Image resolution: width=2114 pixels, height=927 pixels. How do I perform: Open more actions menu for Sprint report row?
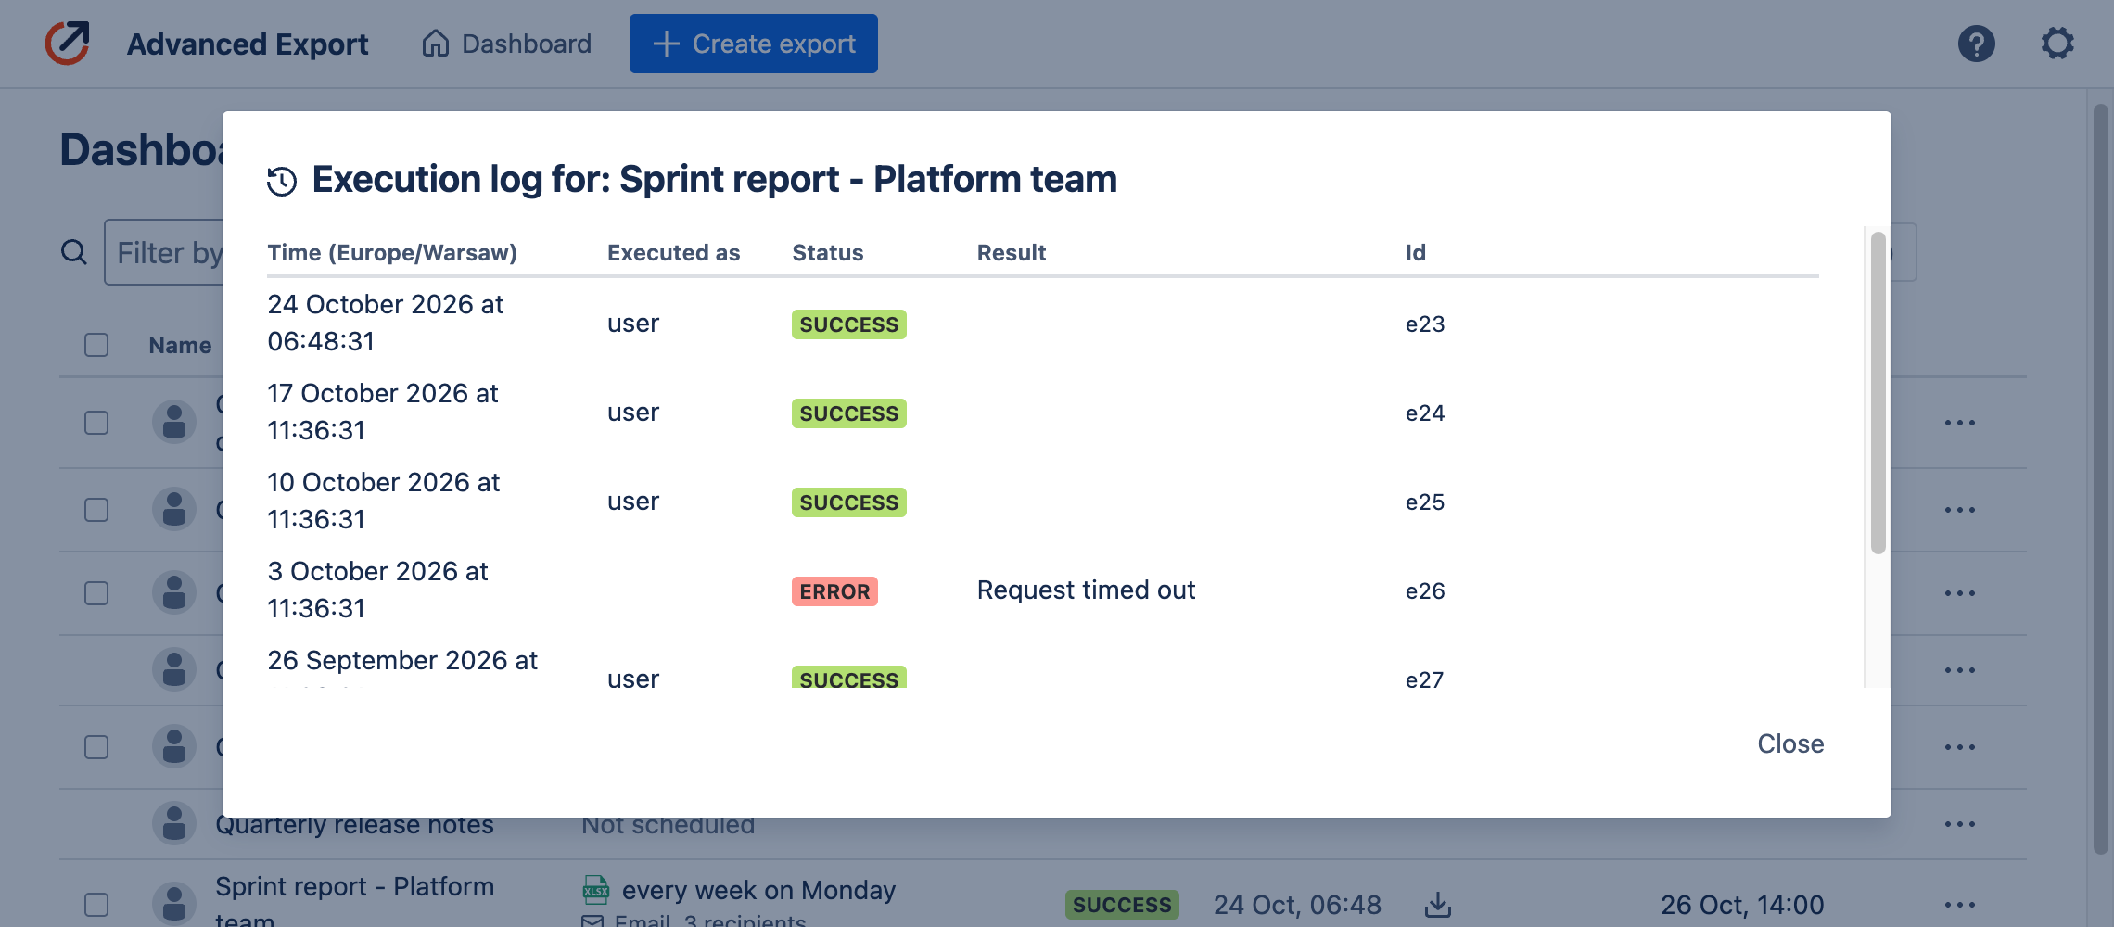click(1959, 904)
